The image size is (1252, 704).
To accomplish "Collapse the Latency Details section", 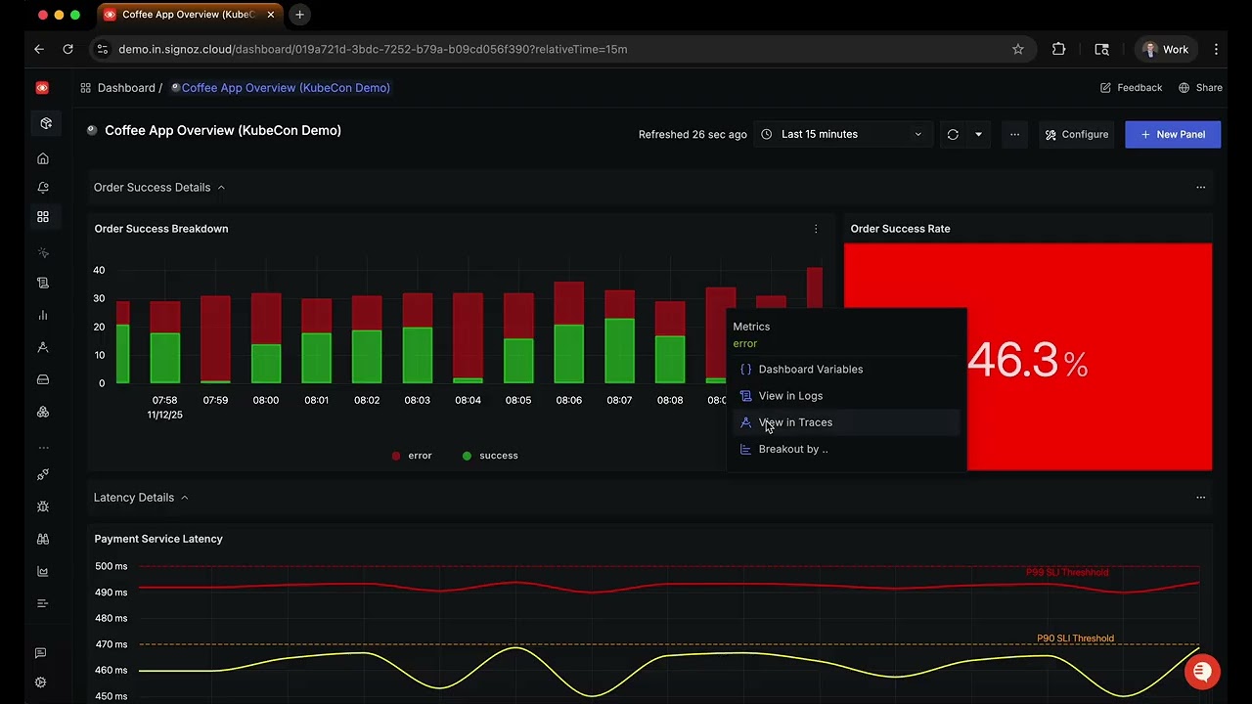I will (x=184, y=498).
